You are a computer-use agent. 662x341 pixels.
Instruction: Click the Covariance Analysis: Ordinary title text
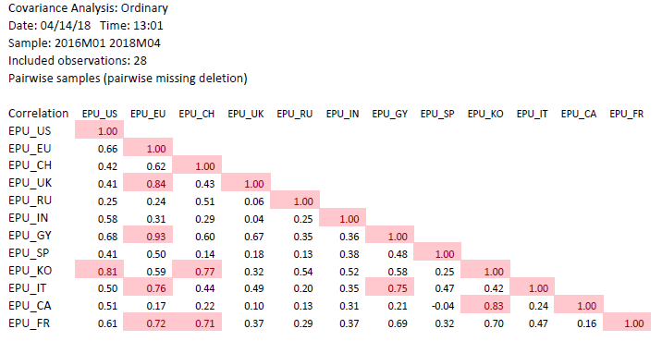coord(88,8)
